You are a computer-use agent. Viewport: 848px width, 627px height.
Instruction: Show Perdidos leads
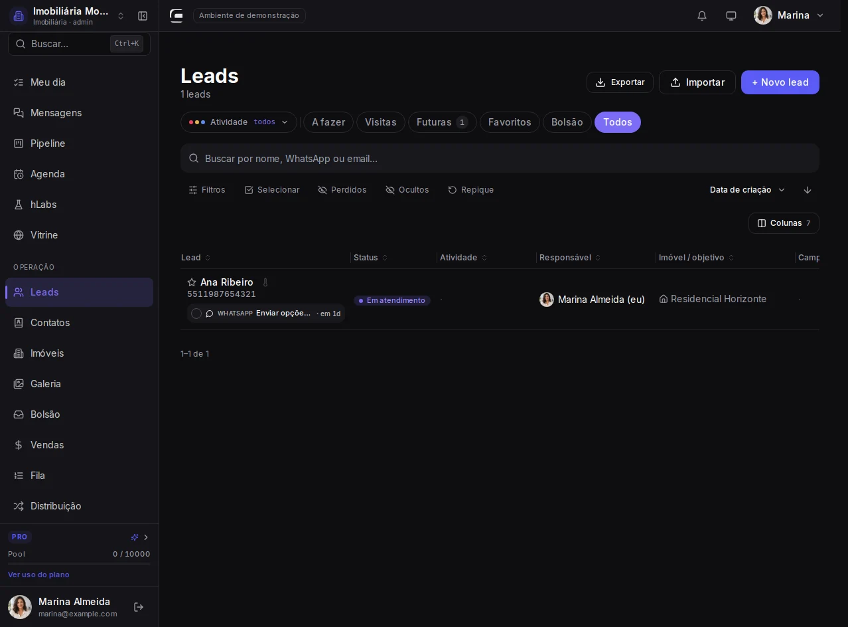click(342, 190)
